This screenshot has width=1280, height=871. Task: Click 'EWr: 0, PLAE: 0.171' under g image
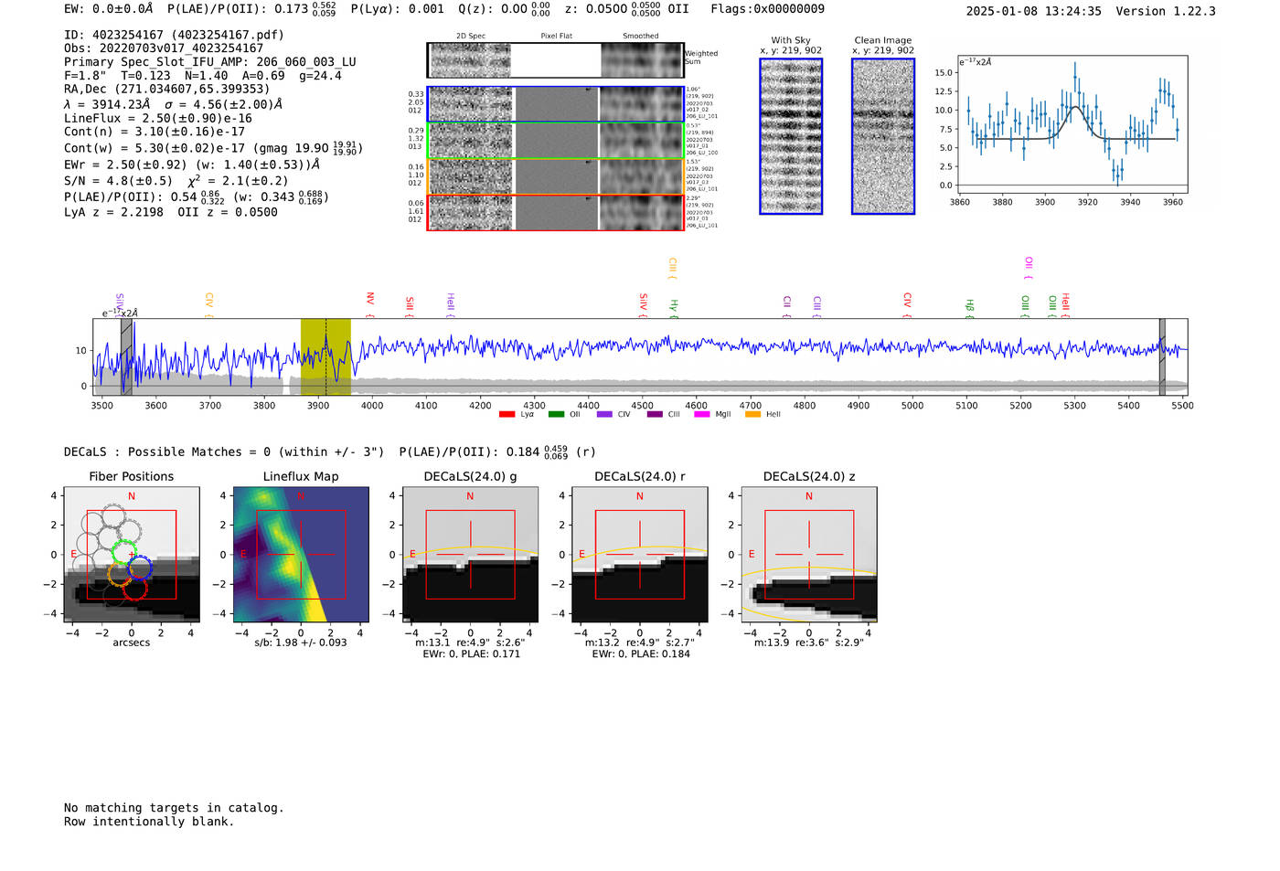pos(472,653)
